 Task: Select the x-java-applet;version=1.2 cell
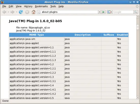(36, 64)
